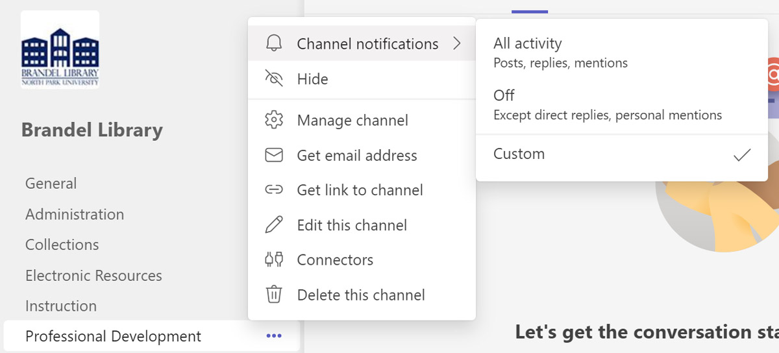Choose the Custom notification setting
The width and height of the screenshot is (779, 353).
pyautogui.click(x=519, y=154)
